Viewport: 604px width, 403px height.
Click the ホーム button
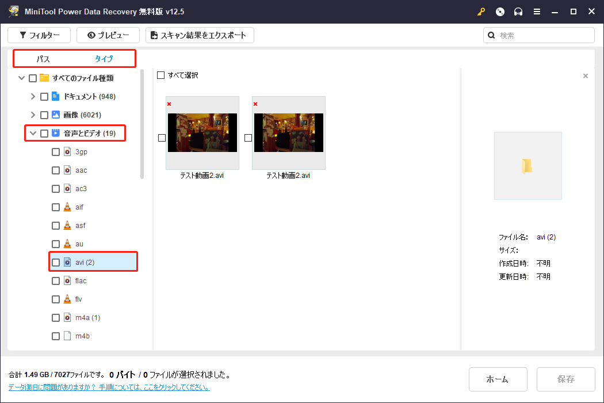click(498, 379)
